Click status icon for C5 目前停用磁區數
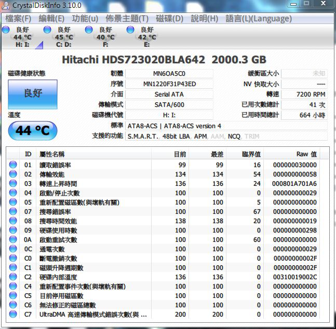 coord(13,295)
